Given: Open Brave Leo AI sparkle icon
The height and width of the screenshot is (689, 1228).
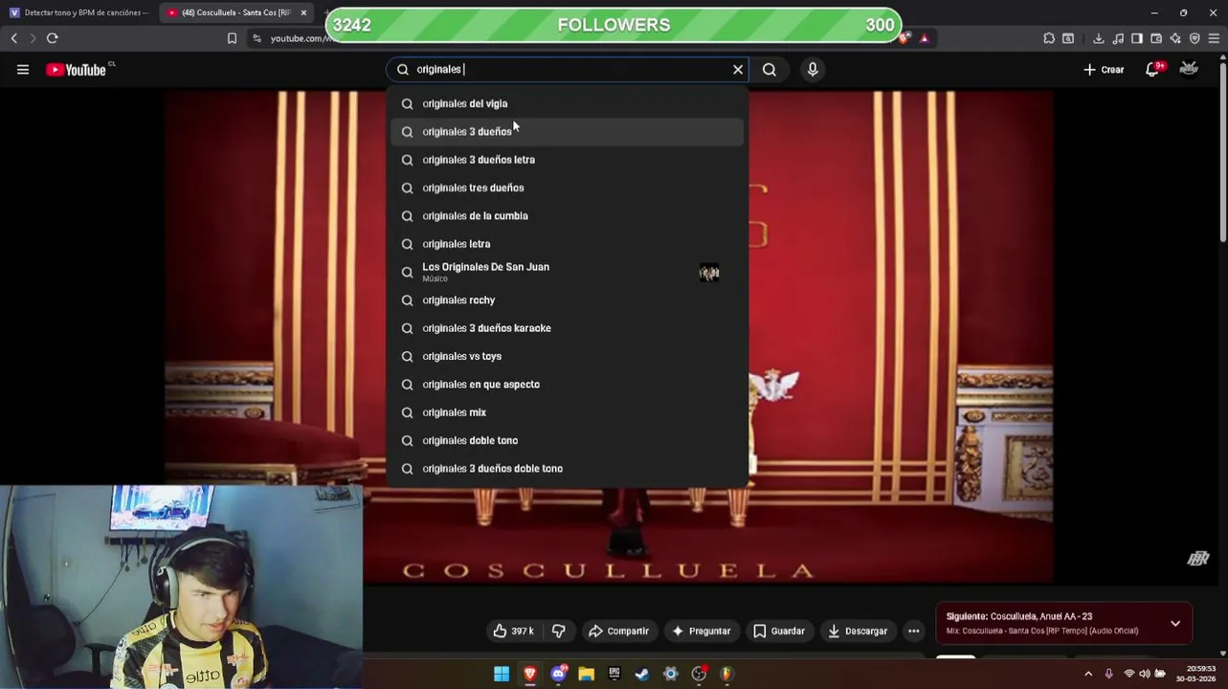Looking at the screenshot, I should (1175, 38).
